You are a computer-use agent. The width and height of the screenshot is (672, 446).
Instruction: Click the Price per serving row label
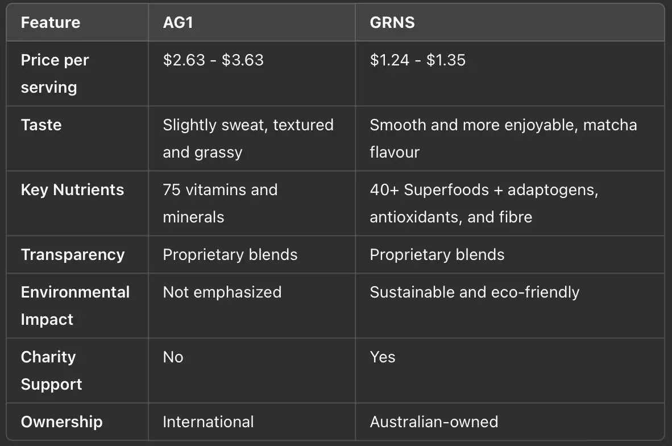coord(55,73)
